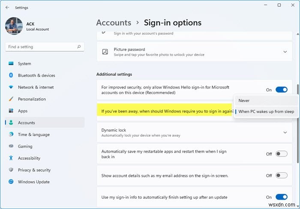Viewport: 300px width, 209px height.
Task: Click the Accounts person icon
Action: [x=11, y=123]
